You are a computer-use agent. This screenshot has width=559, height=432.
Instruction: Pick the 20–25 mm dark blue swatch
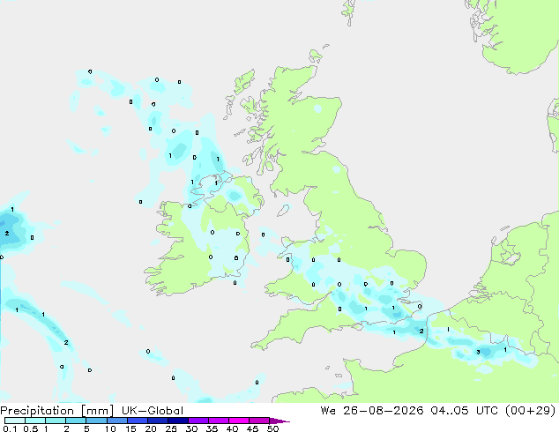click(x=158, y=421)
